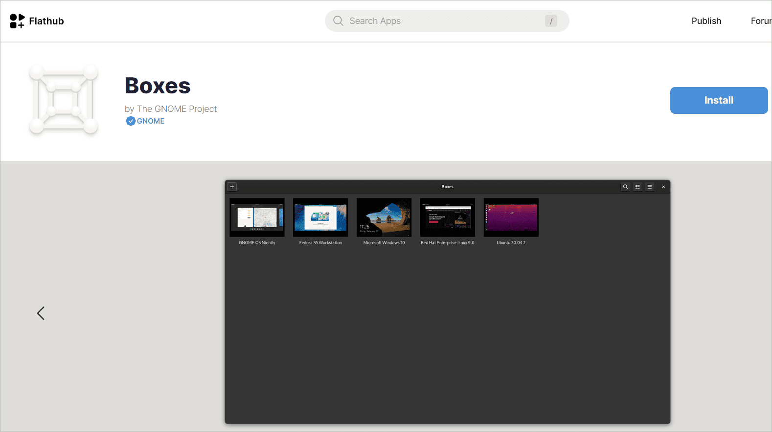This screenshot has height=432, width=772.
Task: Select the Microsoft Windows 10 thumbnail
Action: click(384, 217)
